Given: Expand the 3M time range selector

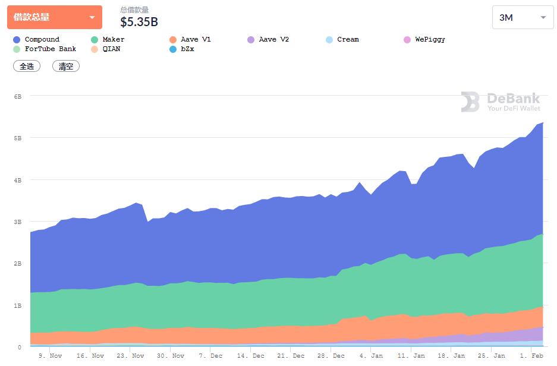Looking at the screenshot, I should [523, 17].
